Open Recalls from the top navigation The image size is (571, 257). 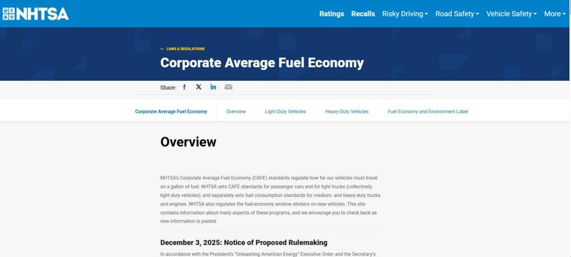[363, 14]
